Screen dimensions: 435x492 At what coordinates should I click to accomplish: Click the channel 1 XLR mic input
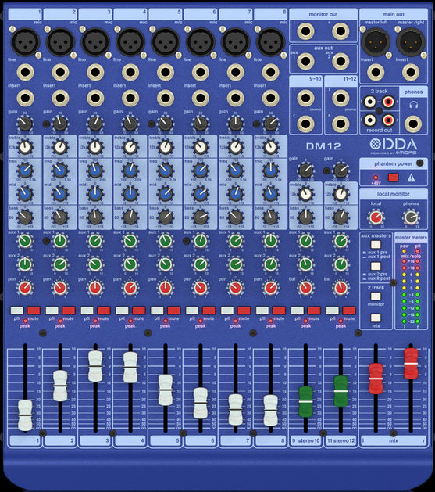[25, 42]
